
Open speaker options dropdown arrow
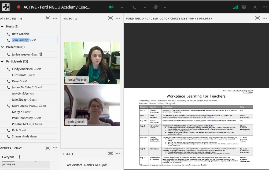[122, 7]
